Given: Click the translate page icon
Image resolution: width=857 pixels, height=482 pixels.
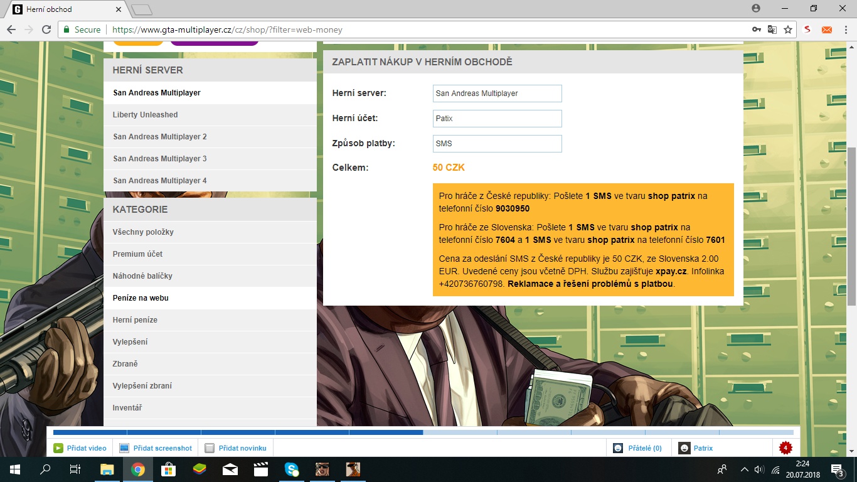Looking at the screenshot, I should 772,29.
